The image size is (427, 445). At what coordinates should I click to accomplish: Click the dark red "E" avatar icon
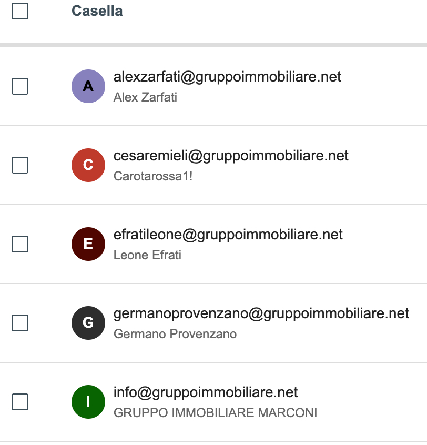click(88, 244)
